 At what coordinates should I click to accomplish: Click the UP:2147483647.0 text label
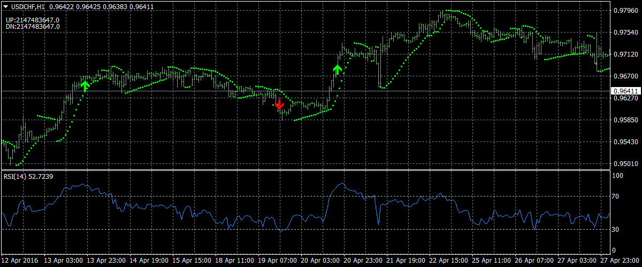(32, 20)
